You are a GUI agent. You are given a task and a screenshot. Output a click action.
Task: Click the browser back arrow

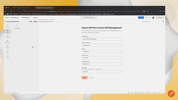point(6,11)
